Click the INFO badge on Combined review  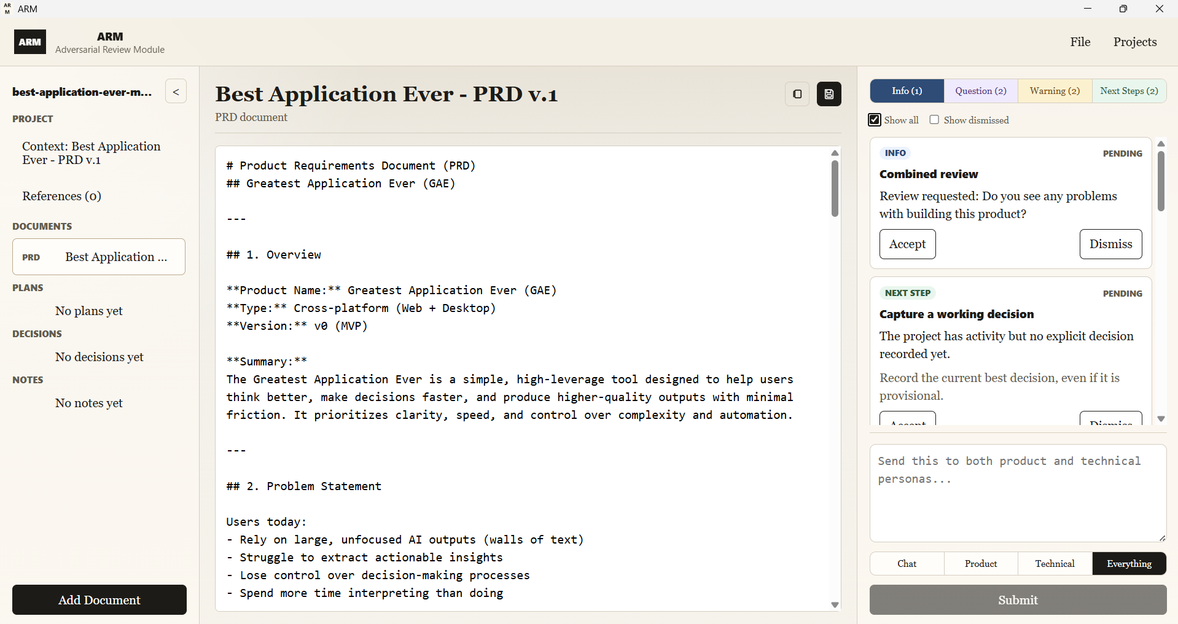tap(895, 153)
